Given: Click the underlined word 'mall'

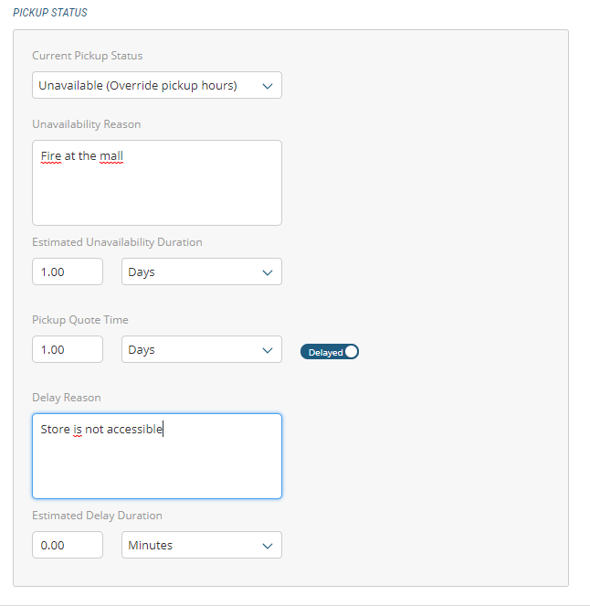Looking at the screenshot, I should coord(111,156).
